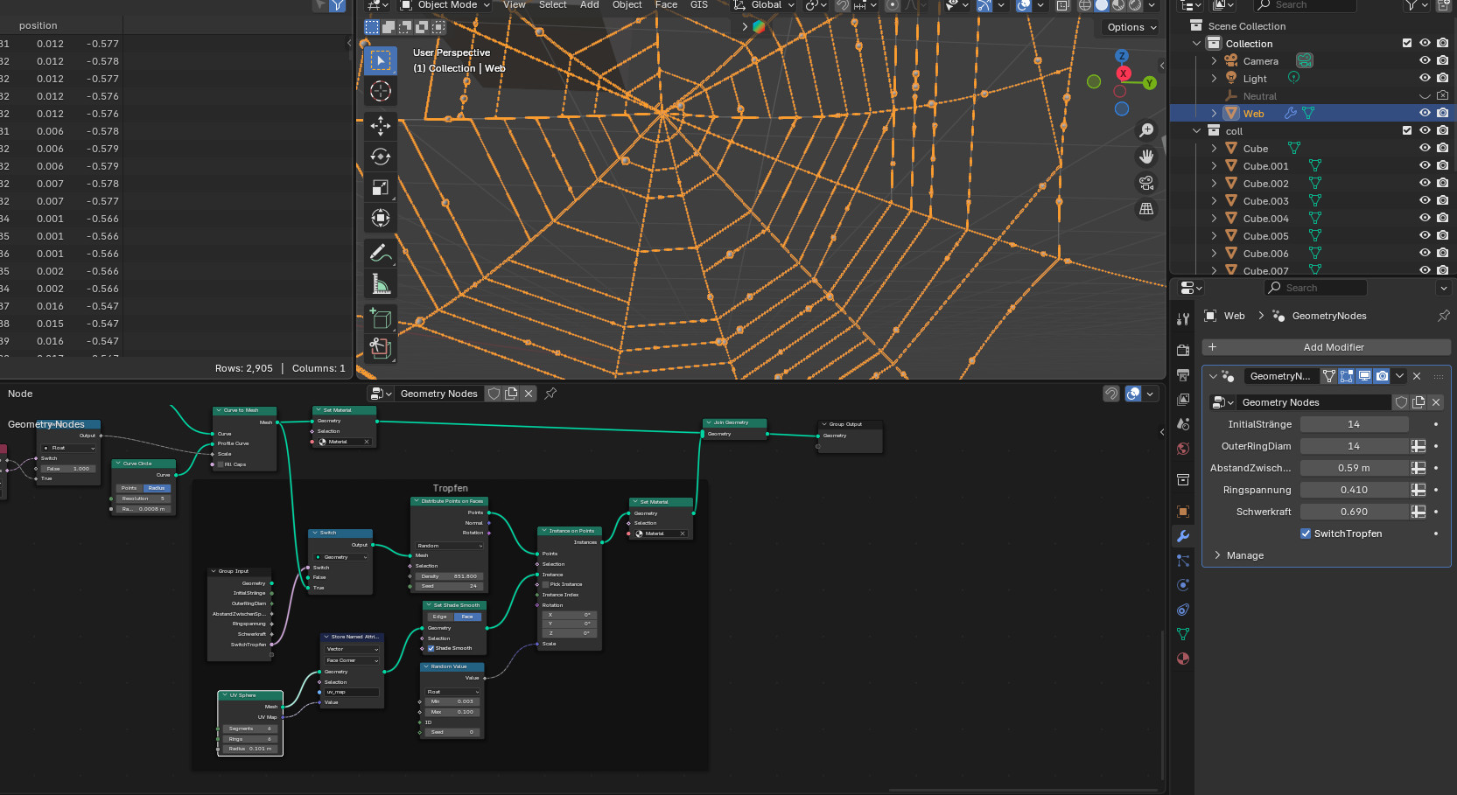This screenshot has height=795, width=1457.
Task: Select the Measure tool
Action: [380, 283]
